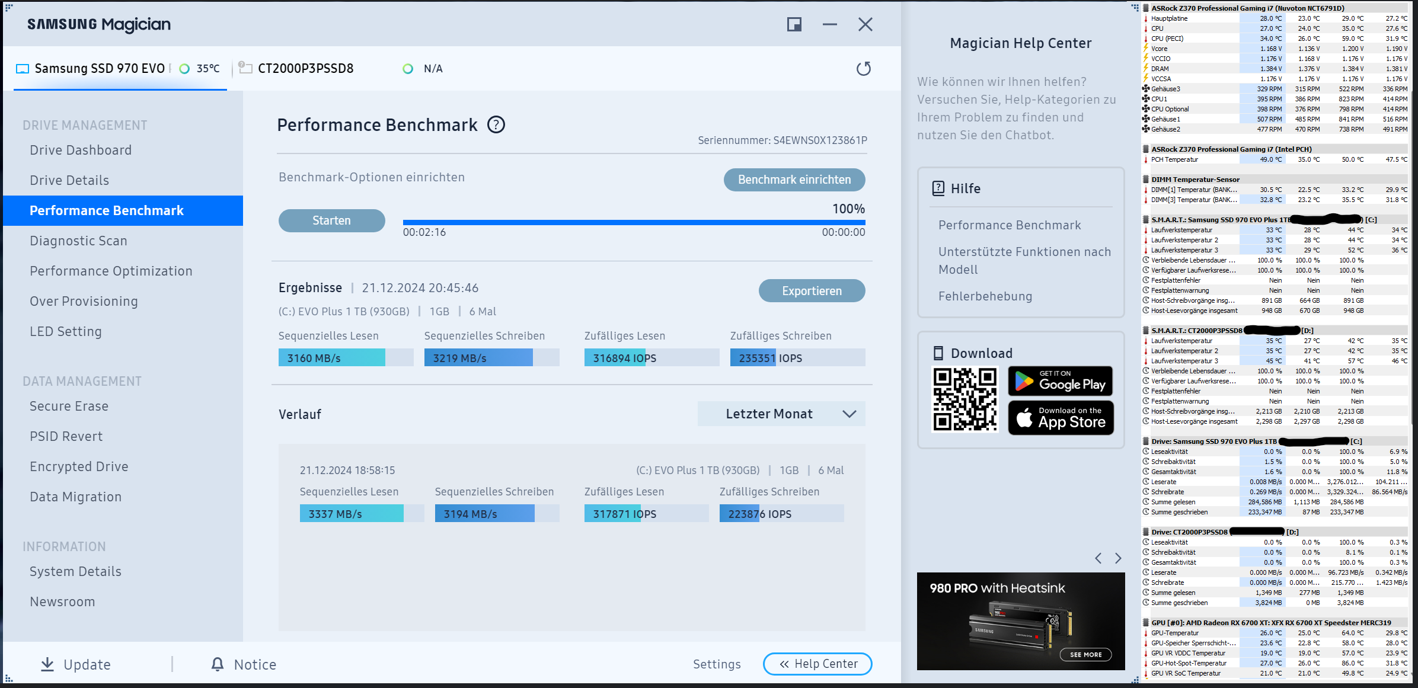Click SEE MORE on 980 PRO banner
The height and width of the screenshot is (688, 1418).
tap(1085, 654)
